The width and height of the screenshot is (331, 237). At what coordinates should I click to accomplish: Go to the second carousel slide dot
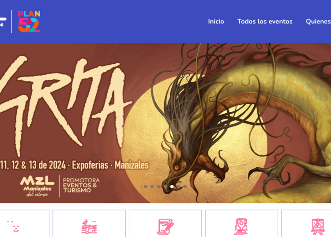tap(152, 187)
